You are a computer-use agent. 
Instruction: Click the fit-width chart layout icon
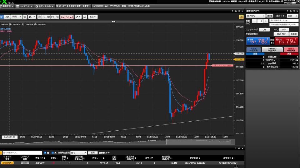[52, 17]
